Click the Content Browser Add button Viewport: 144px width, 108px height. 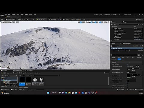[x=4, y=73]
